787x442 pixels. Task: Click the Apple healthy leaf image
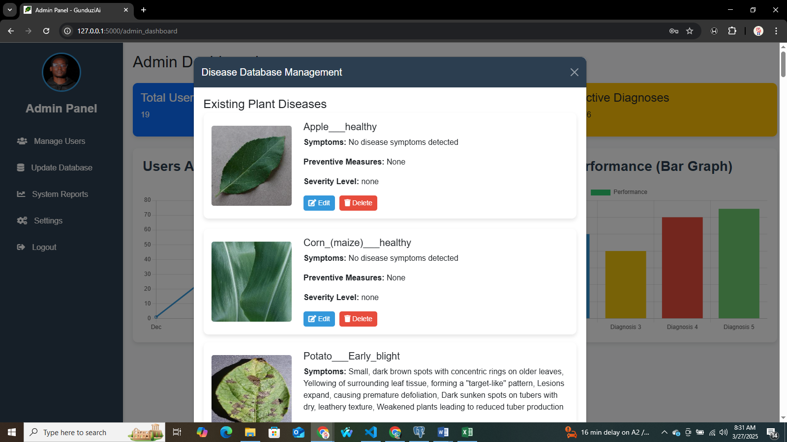(x=251, y=166)
